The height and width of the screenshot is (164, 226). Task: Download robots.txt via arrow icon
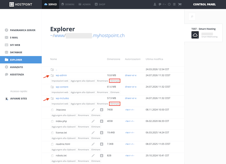[x=102, y=156]
